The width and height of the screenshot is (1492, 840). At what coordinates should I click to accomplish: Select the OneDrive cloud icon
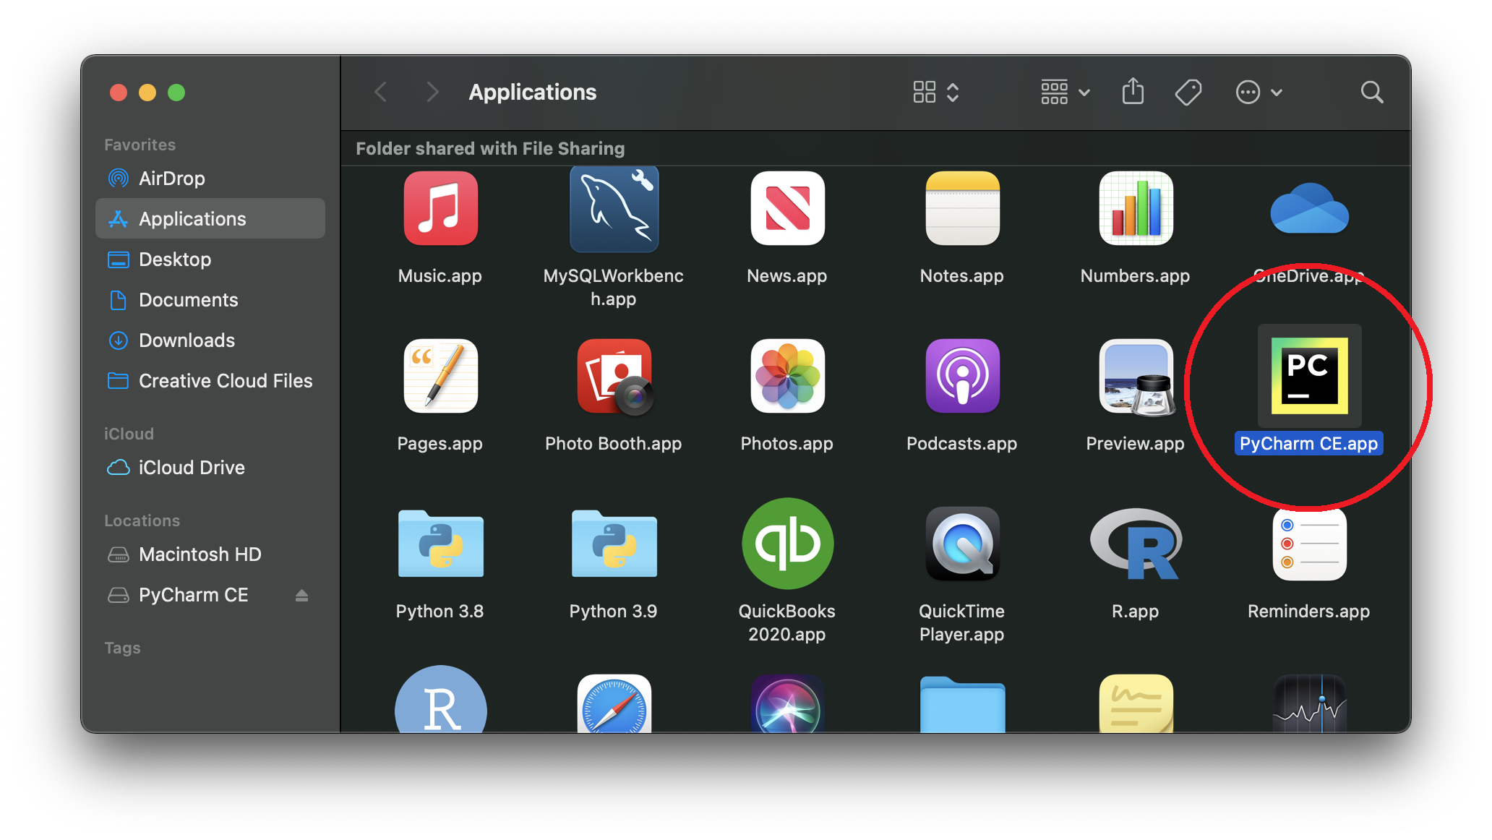click(x=1309, y=209)
